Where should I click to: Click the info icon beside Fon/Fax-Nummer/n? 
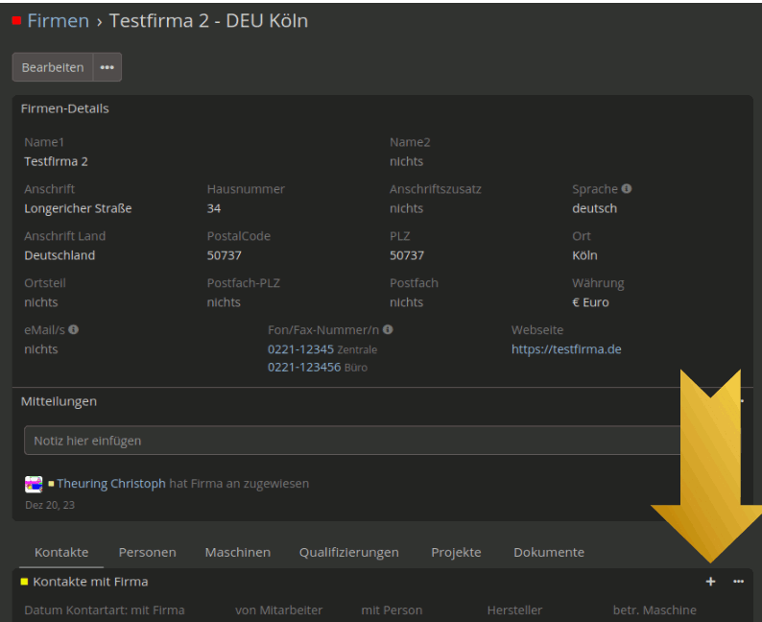click(388, 329)
